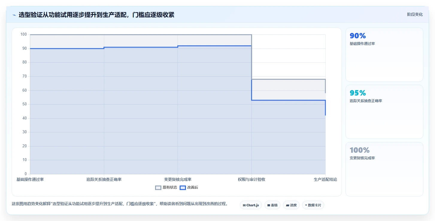Viewport: 435px width, 221px height.
Task: Click the 变更复核完成率 x-axis label
Action: [178, 179]
